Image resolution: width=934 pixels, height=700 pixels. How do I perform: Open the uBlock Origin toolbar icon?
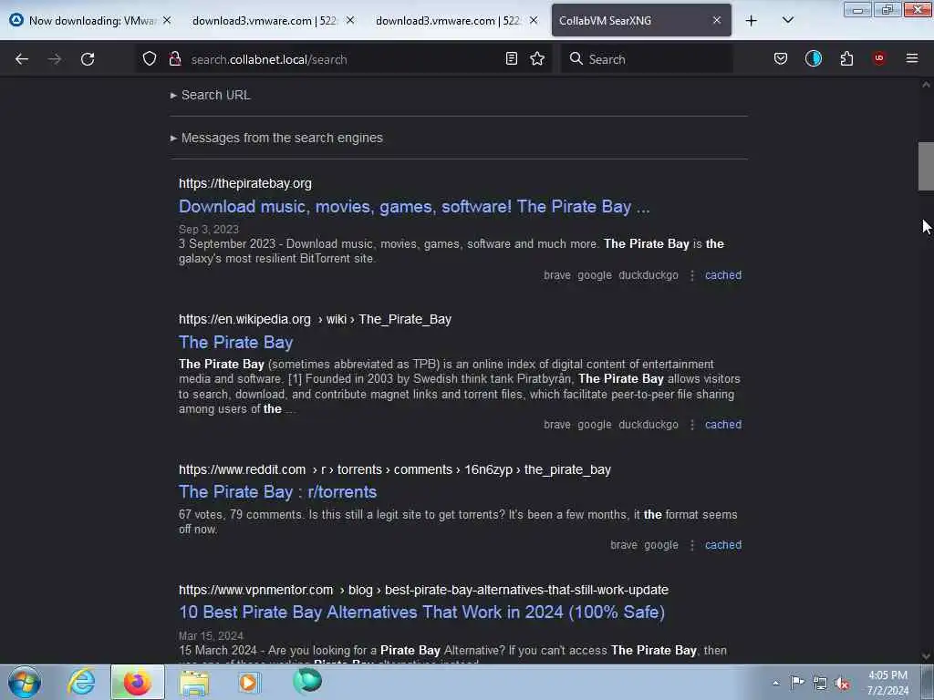point(878,57)
